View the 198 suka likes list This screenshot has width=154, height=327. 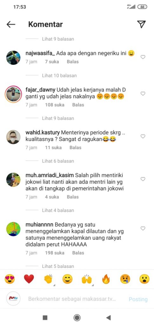[x=55, y=253]
